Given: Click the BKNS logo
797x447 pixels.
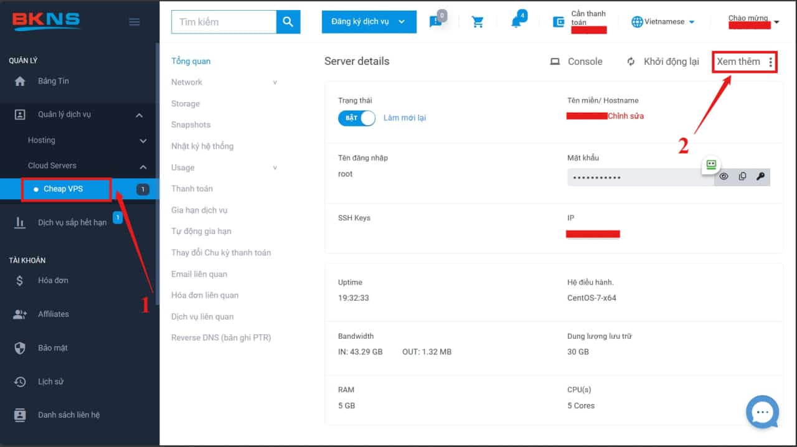Looking at the screenshot, I should click(47, 21).
